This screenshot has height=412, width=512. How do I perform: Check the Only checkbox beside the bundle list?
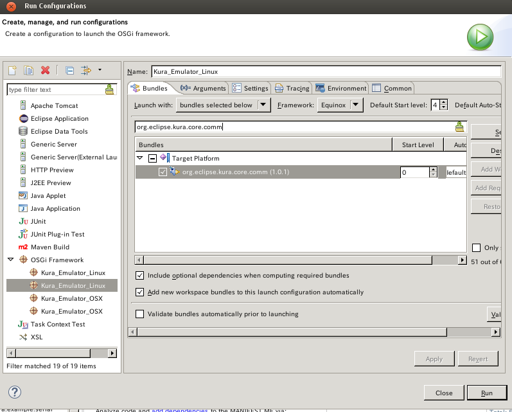(x=477, y=247)
